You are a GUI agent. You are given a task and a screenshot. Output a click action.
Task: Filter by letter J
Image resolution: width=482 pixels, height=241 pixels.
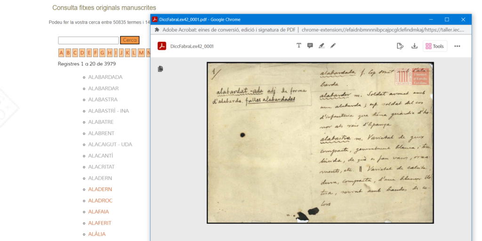(x=121, y=53)
